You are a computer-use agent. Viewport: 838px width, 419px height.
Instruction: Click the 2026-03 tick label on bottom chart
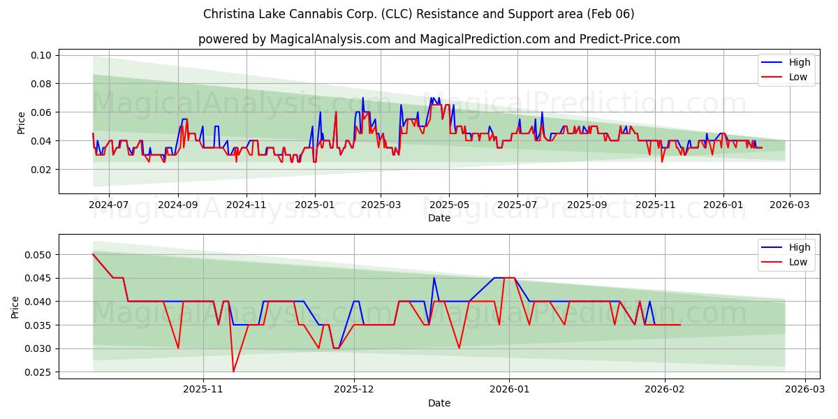[805, 390]
